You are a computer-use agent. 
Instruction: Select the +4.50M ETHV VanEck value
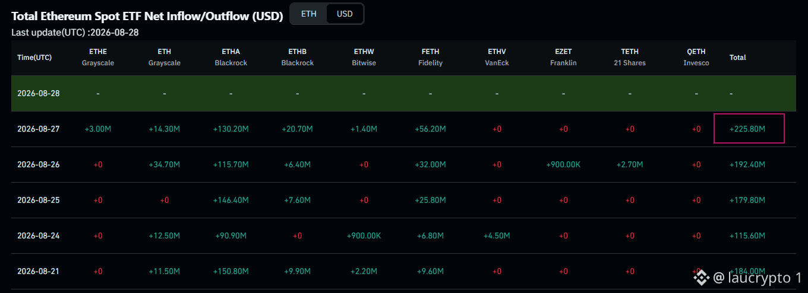[497, 235]
